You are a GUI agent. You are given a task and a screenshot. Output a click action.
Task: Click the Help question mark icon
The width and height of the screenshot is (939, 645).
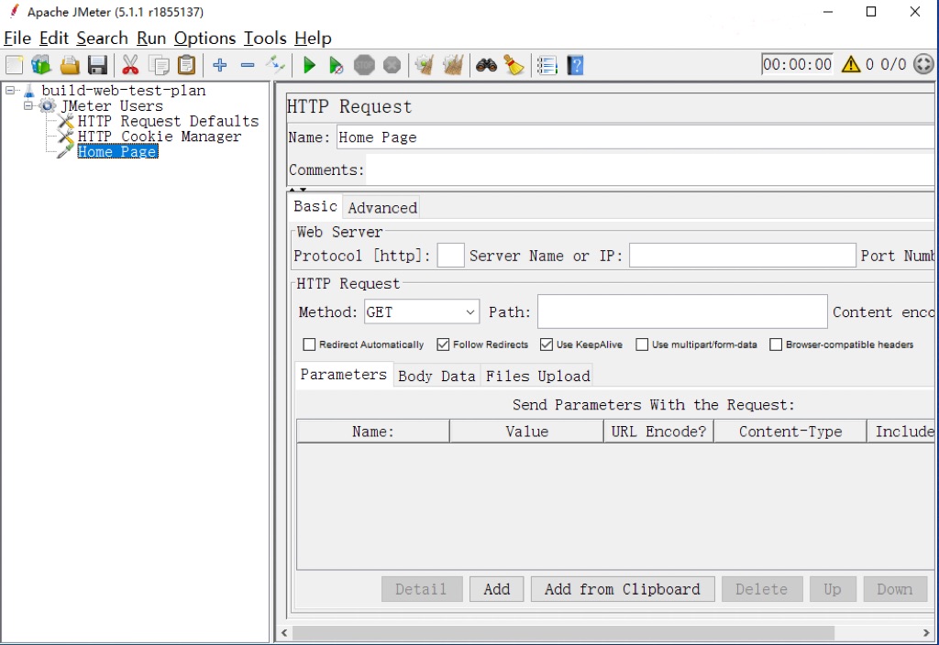click(575, 65)
